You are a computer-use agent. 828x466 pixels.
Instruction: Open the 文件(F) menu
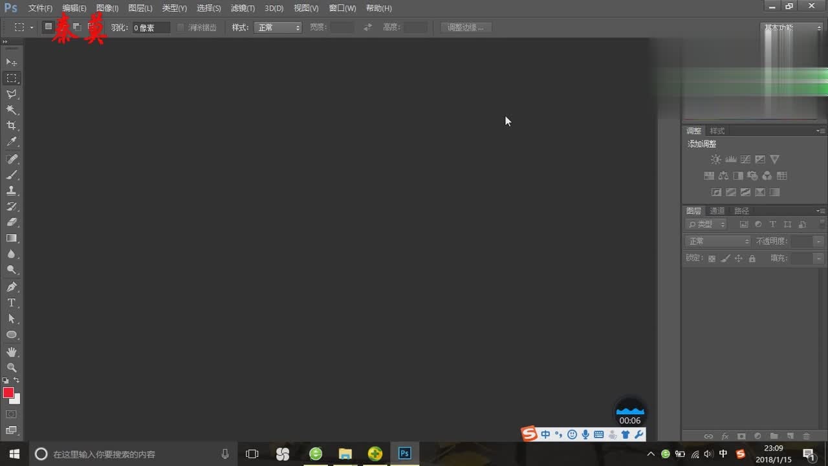(40, 8)
